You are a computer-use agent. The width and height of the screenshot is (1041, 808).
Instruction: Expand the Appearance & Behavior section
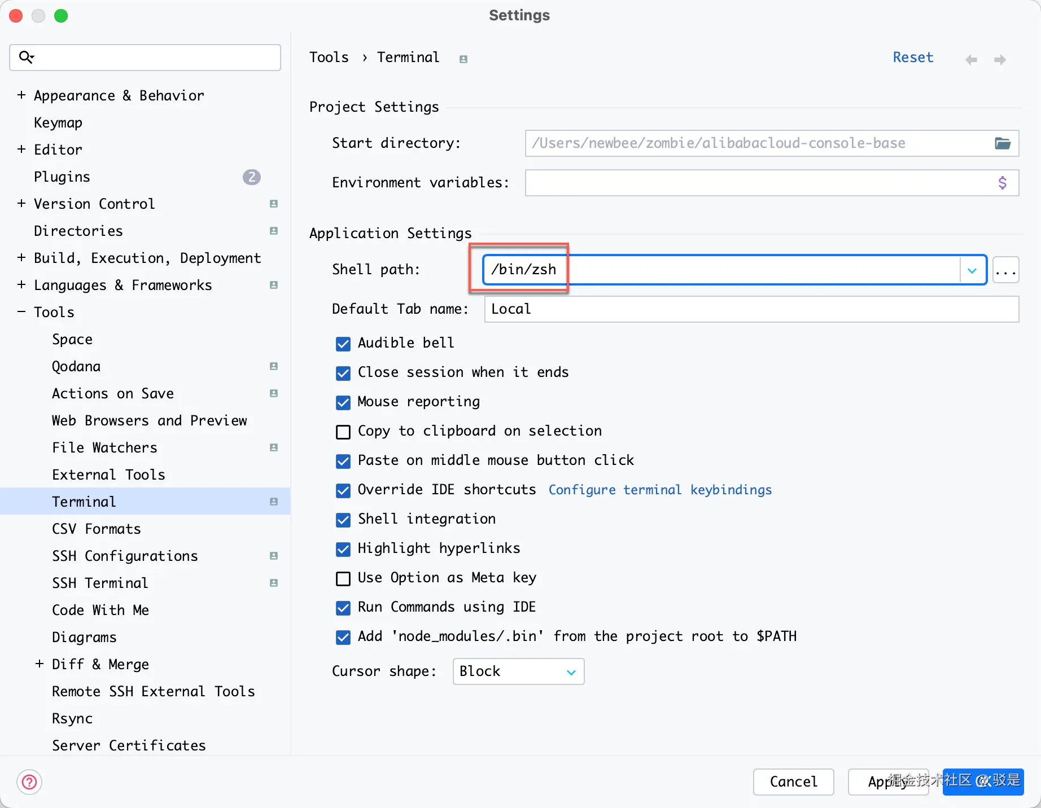pyautogui.click(x=21, y=95)
